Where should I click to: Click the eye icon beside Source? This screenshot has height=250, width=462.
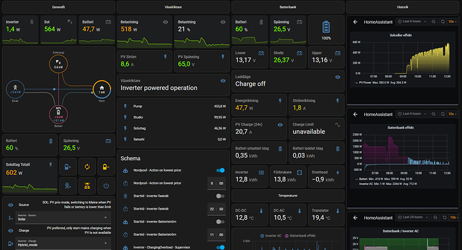coord(11,205)
